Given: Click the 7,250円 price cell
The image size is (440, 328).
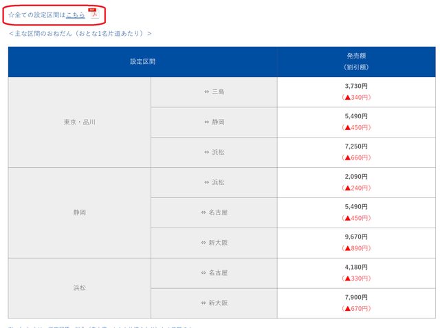Looking at the screenshot, I should [356, 147].
